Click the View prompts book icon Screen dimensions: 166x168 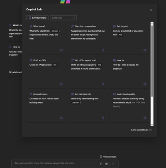pos(101,157)
